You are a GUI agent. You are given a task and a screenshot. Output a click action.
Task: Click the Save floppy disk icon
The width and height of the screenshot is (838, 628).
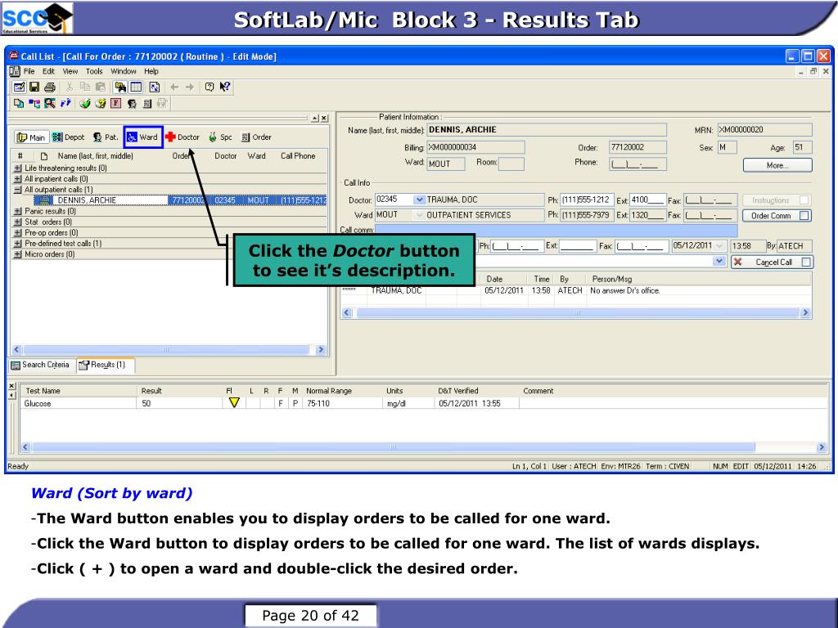(x=34, y=87)
